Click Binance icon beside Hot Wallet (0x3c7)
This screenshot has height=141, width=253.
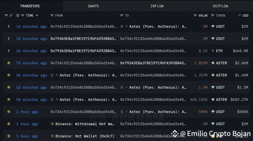pyautogui.click(x=52, y=136)
